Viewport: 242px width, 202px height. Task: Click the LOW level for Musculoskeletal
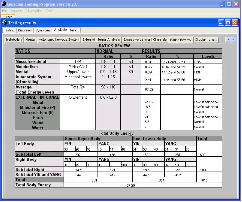tap(198, 62)
